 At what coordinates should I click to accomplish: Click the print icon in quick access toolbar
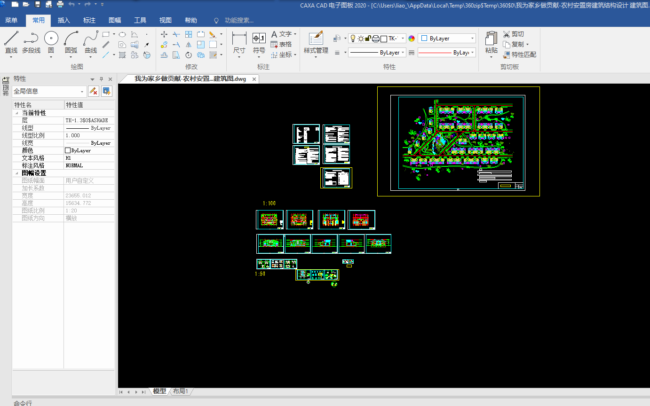tap(60, 4)
